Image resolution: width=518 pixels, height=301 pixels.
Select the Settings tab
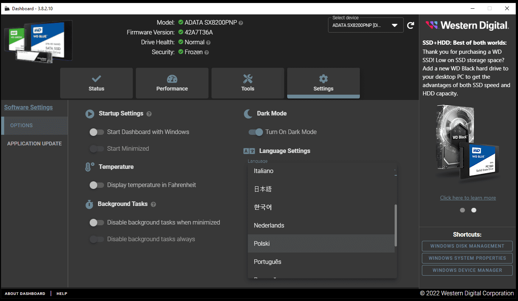(x=324, y=83)
